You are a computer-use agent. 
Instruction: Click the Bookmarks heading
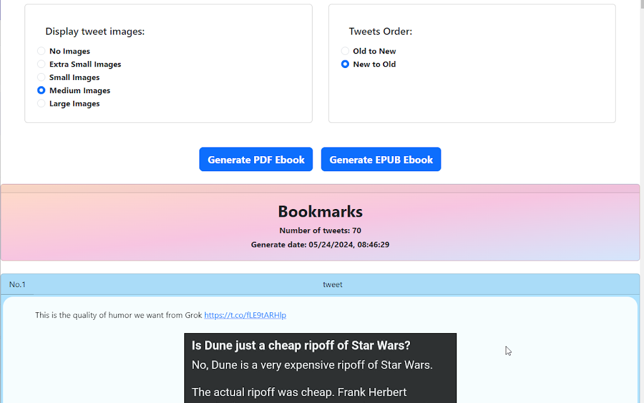click(320, 212)
